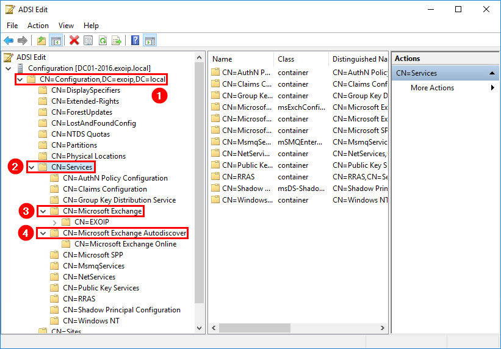Select CN=AuthN P... row in list
501x349 pixels.
coord(247,73)
